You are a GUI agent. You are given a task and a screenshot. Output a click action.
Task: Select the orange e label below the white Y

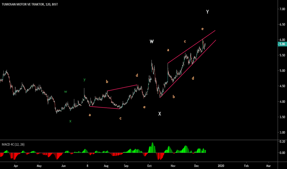click(202, 29)
